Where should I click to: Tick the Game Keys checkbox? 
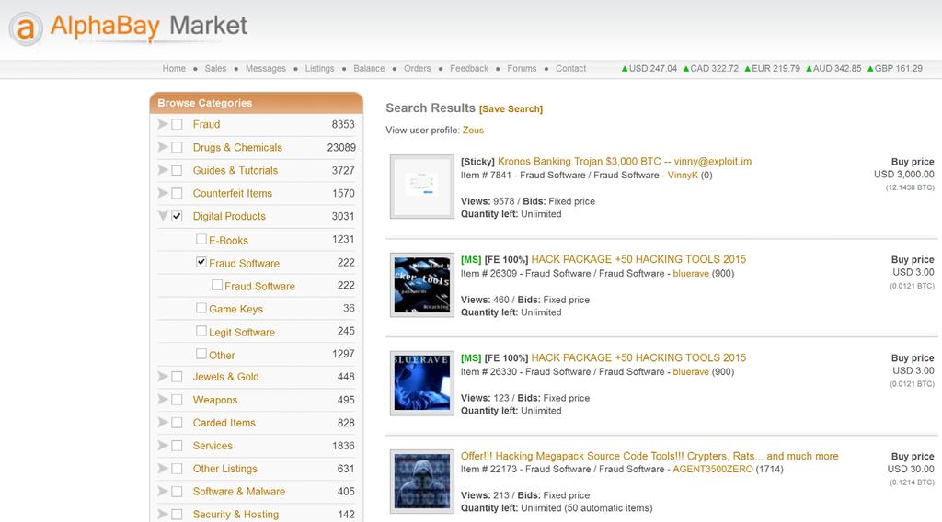[201, 308]
